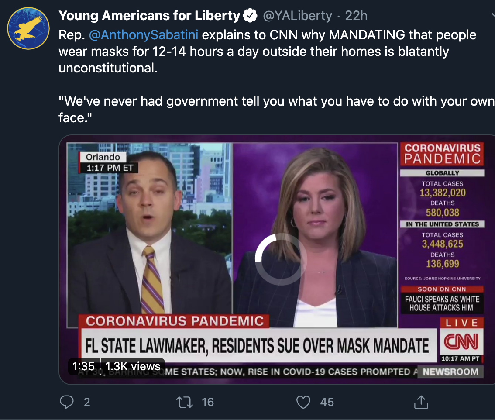Open the reply speech bubble icon
The height and width of the screenshot is (420, 495).
click(x=67, y=402)
